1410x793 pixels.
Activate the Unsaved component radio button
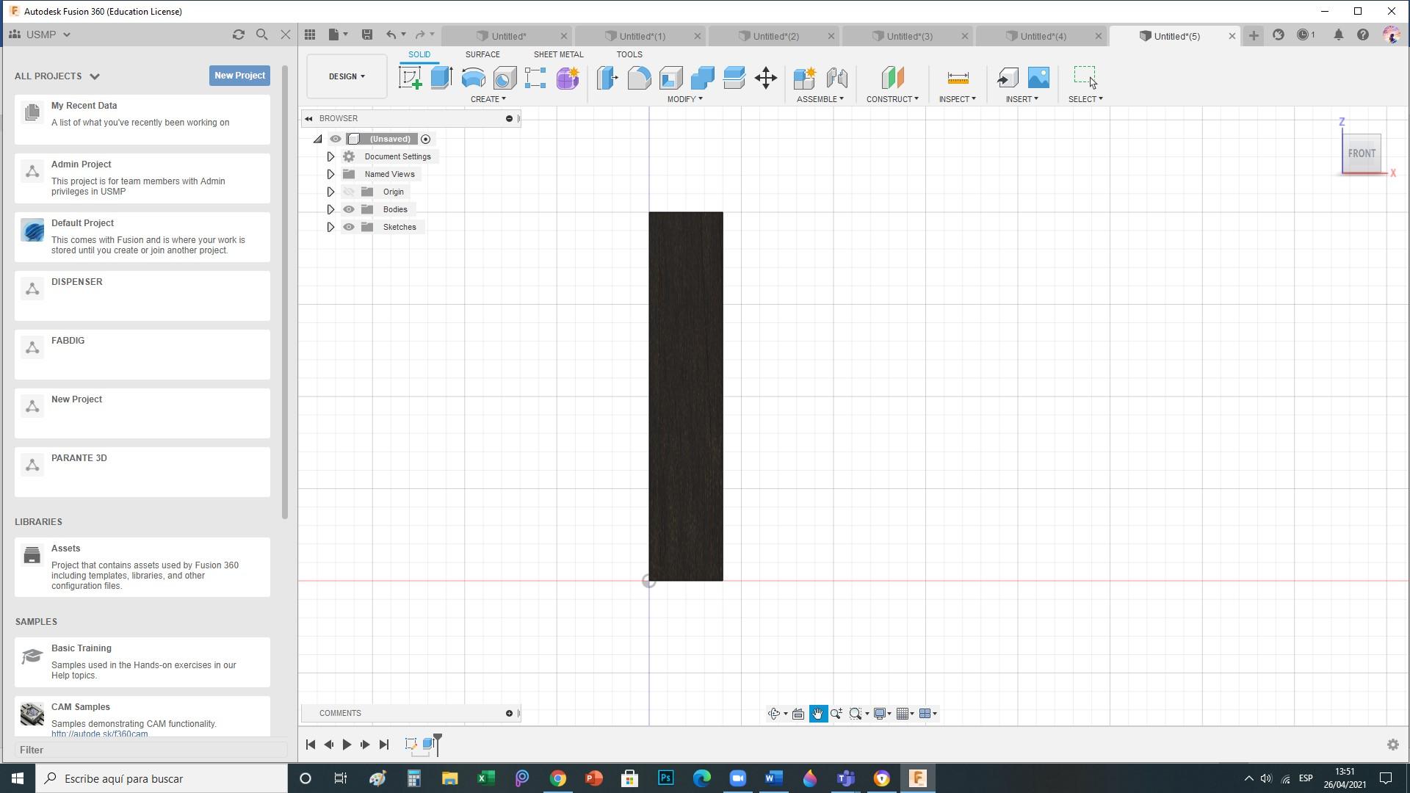coord(425,139)
